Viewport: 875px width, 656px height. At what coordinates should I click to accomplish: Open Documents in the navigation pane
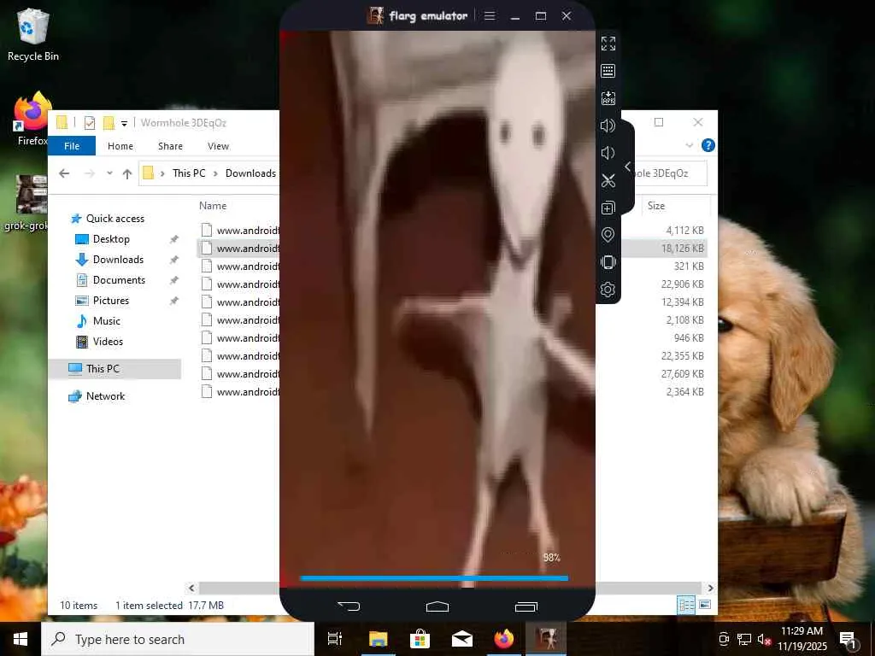(x=119, y=280)
